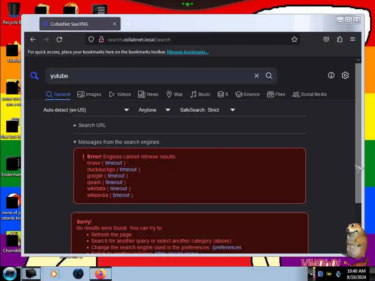The height and width of the screenshot is (281, 375).
Task: Open the dark globe taskbar icon
Action: 78,274
